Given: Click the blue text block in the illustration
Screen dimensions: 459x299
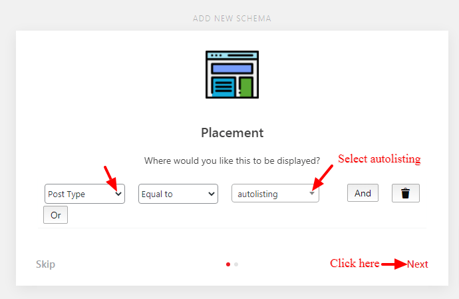Looking at the screenshot, I should pos(224,87).
